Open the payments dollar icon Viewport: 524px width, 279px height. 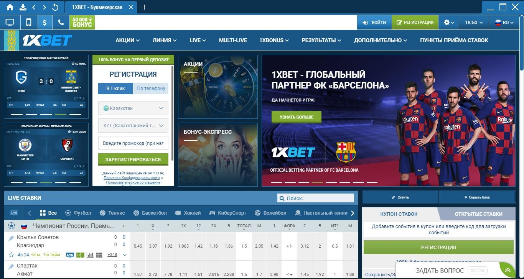point(44,23)
